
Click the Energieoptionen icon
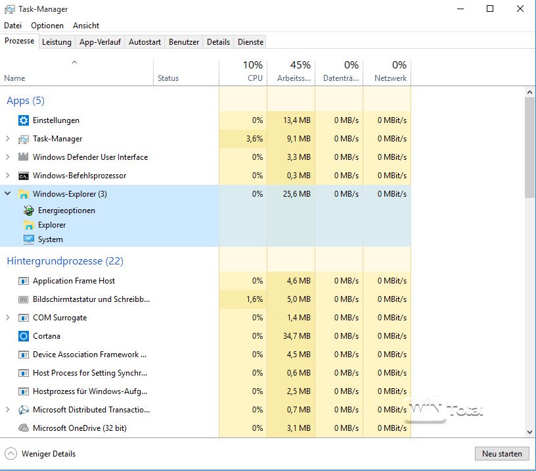pos(29,211)
